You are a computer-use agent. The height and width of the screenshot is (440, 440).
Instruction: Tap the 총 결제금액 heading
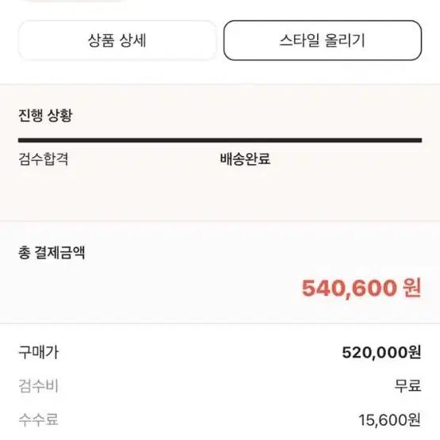52,252
